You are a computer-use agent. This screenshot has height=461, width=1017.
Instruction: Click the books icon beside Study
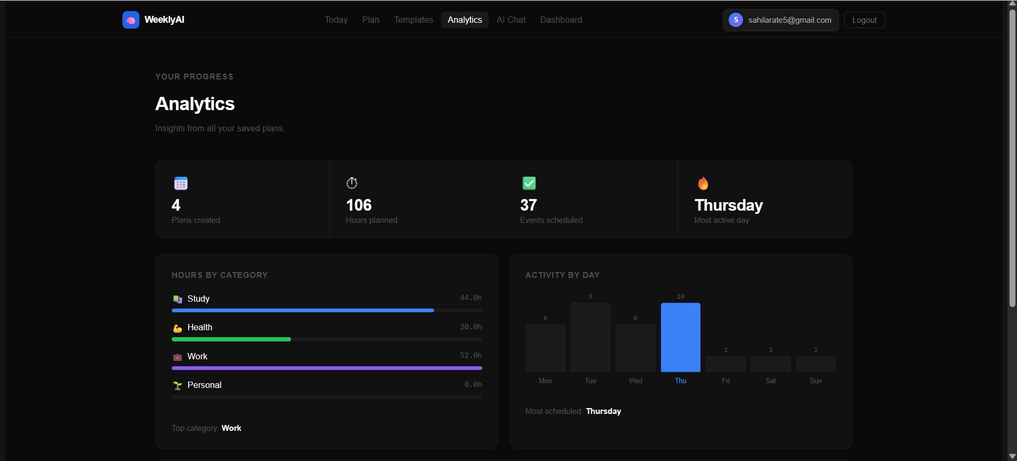(x=178, y=299)
